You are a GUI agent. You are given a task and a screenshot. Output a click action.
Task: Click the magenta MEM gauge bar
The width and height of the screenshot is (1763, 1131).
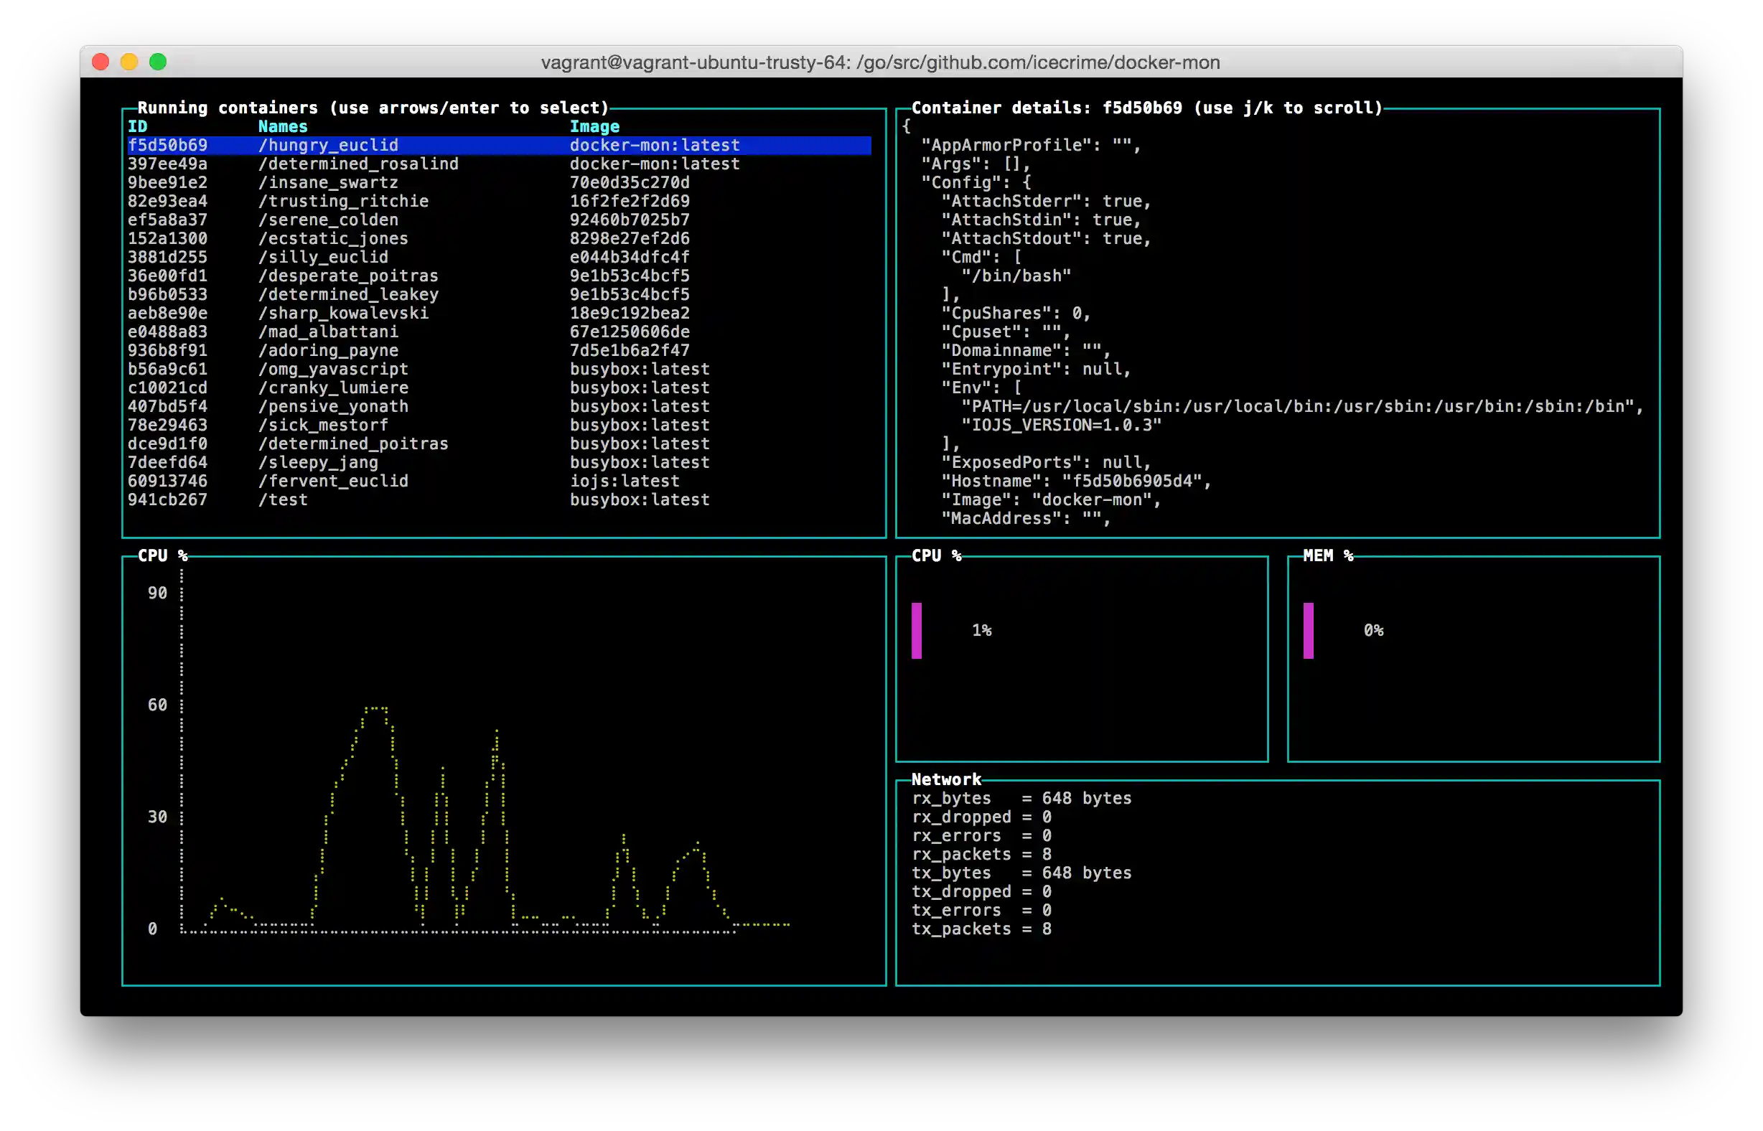(x=1309, y=631)
